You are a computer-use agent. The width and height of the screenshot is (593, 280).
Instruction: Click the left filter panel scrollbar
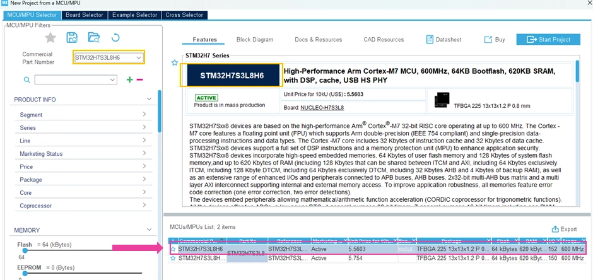(x=160, y=112)
